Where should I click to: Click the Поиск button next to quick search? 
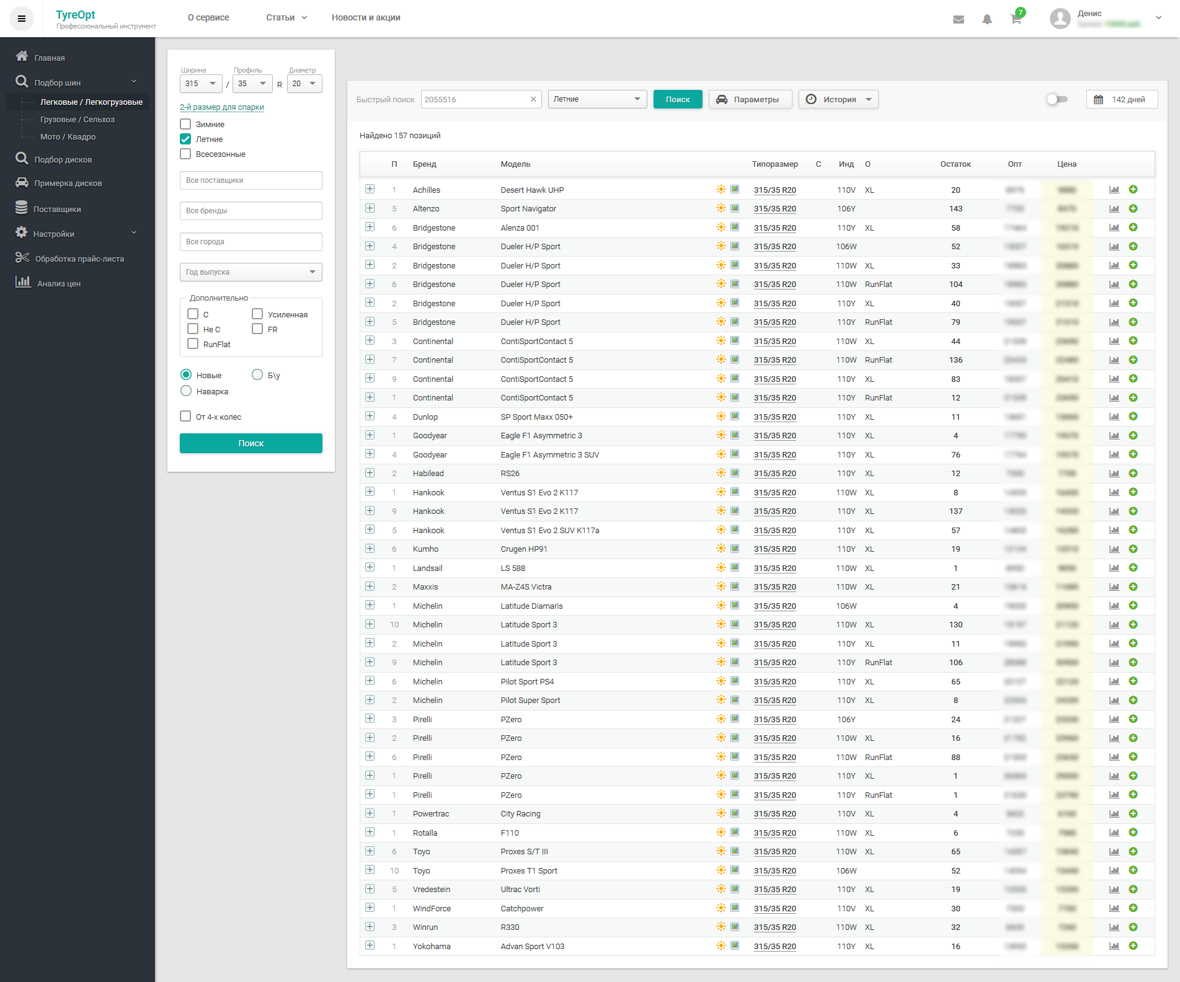[x=678, y=99]
